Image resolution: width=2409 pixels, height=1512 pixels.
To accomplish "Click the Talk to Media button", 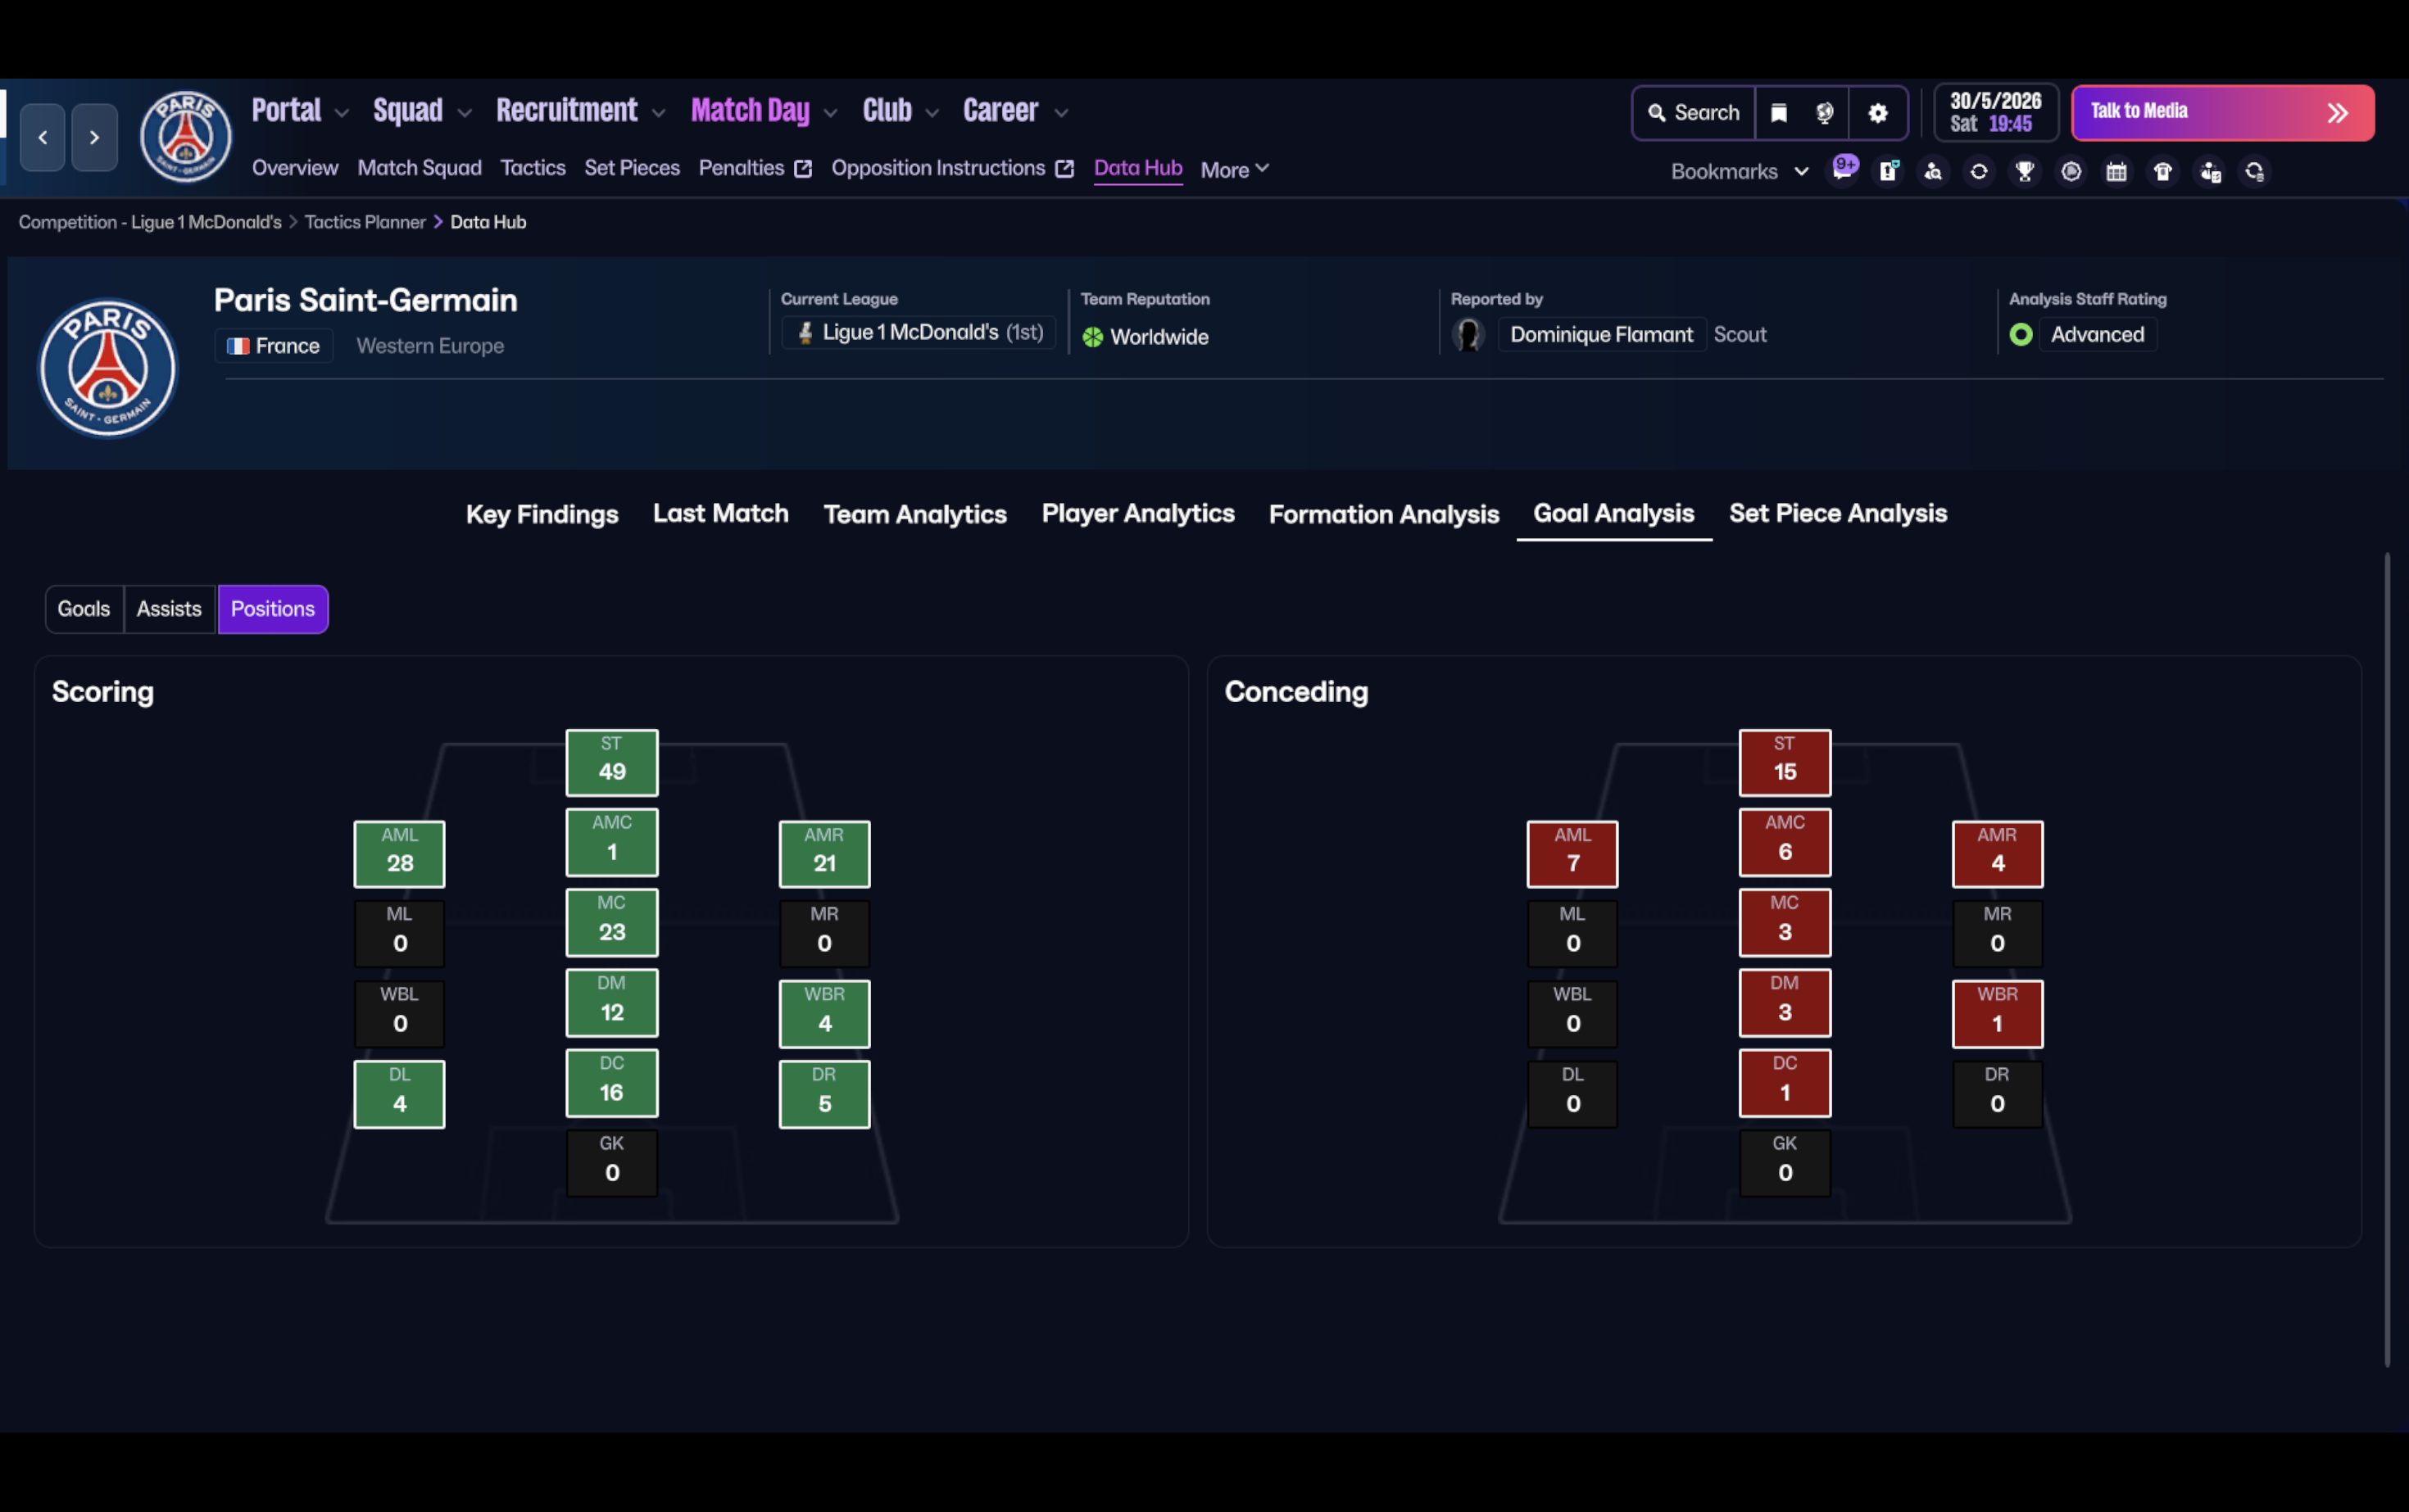I will click(2221, 112).
